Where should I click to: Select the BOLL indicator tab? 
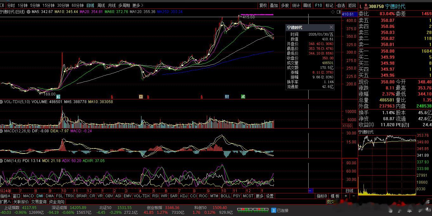pyautogui.click(x=226, y=196)
